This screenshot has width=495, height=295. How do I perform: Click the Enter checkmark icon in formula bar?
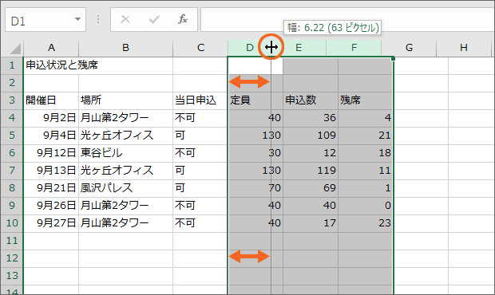(x=154, y=20)
